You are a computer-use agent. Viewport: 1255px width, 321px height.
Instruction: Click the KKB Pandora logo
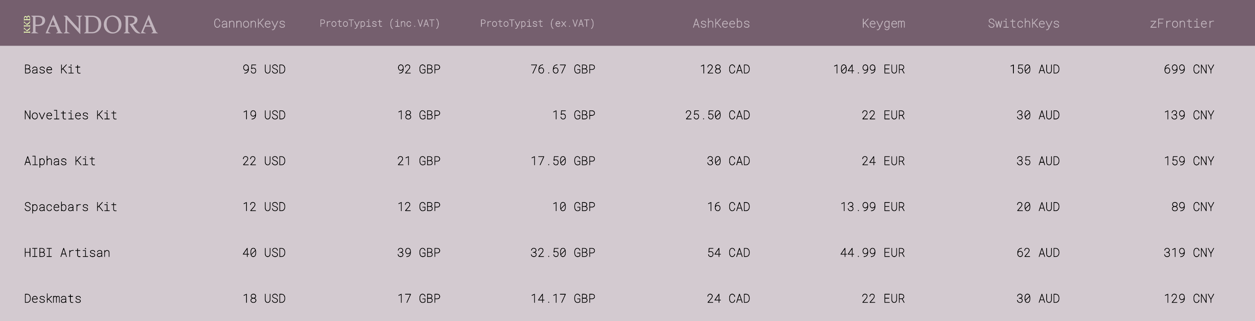(x=91, y=24)
